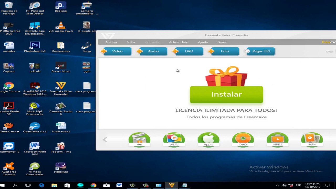Select the Comprar consumibles desktop icon
Image resolution: width=336 pixels, height=189 pixels.
pyautogui.click(x=87, y=8)
